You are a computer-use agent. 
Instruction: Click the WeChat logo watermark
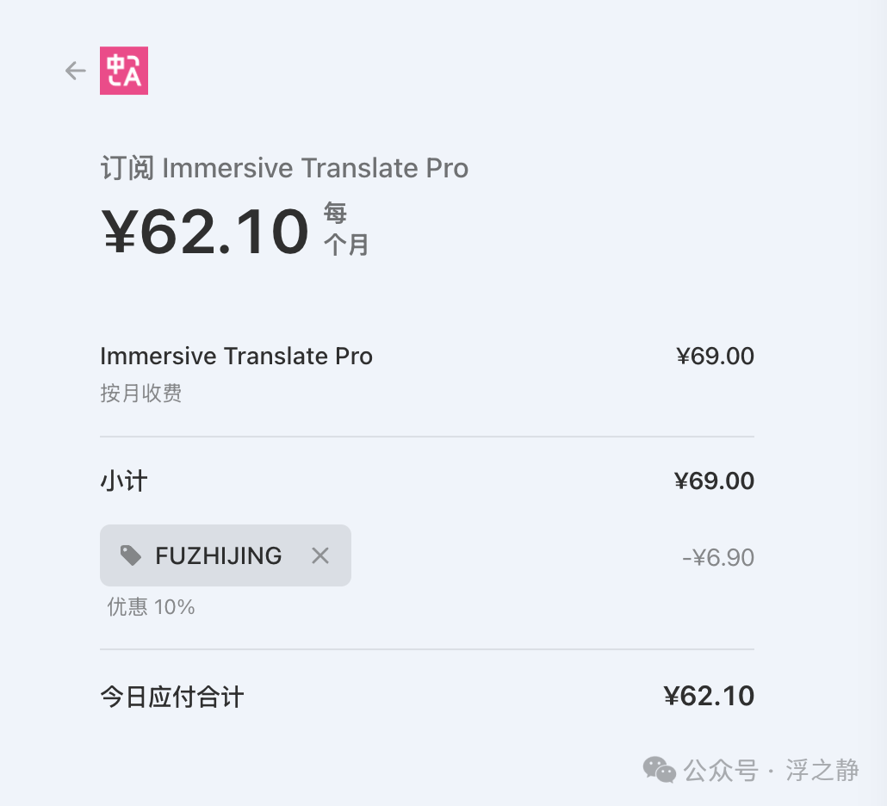pos(659,770)
